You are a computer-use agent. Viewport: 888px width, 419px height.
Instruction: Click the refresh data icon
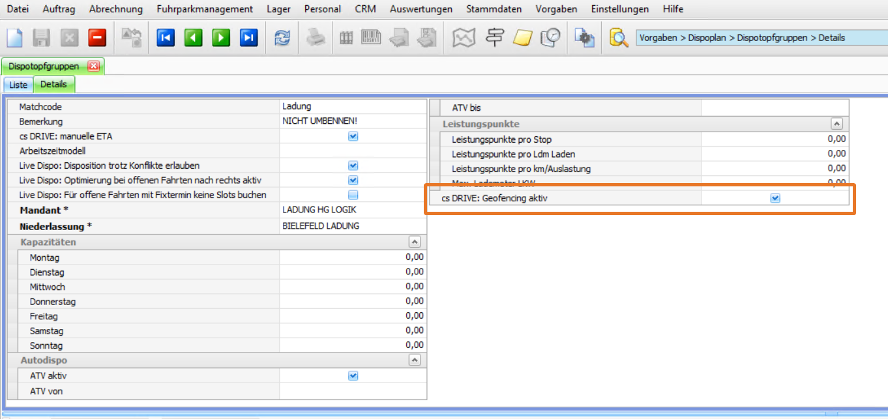[x=282, y=38]
